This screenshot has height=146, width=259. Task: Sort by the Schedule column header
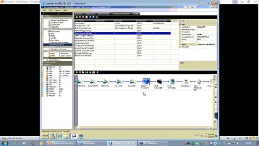pyautogui.click(x=125, y=21)
